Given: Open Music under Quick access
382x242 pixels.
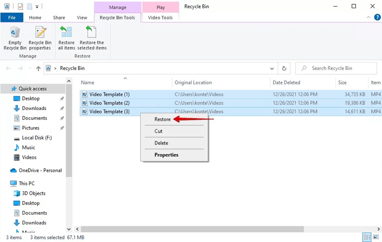Looking at the screenshot, I should tap(28, 148).
